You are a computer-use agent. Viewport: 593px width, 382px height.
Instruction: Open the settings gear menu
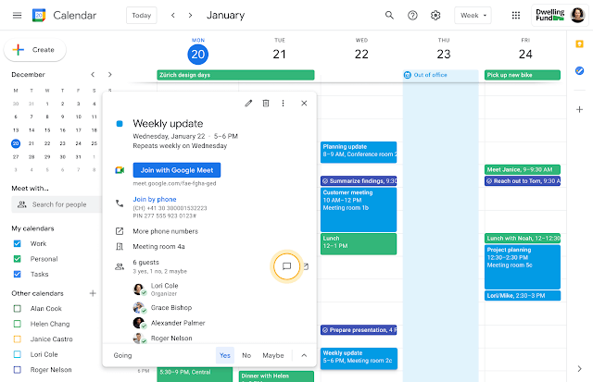click(x=435, y=16)
